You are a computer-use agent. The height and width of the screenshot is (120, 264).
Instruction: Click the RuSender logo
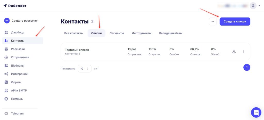tap(15, 6)
